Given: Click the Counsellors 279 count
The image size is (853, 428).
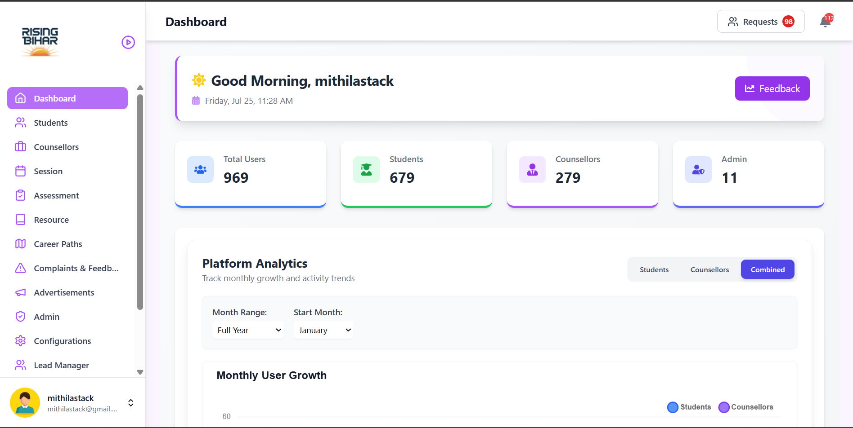Looking at the screenshot, I should point(568,178).
